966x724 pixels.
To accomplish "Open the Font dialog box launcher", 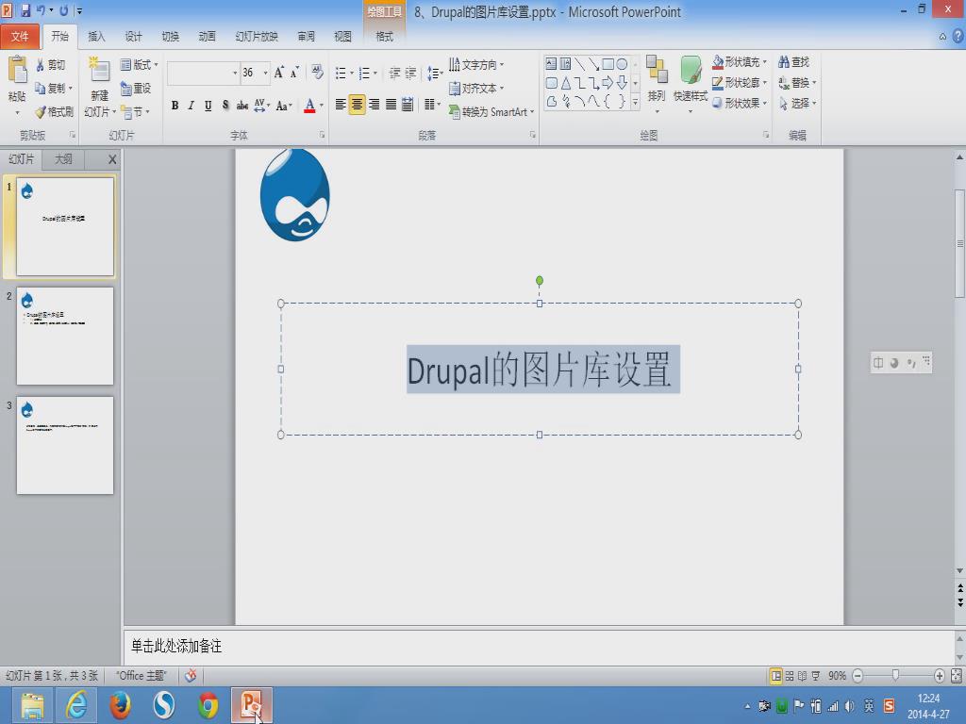I will [322, 135].
